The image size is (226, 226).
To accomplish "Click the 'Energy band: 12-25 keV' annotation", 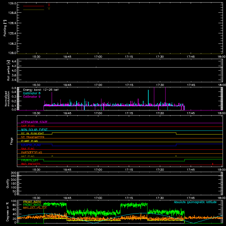I will point(41,90).
